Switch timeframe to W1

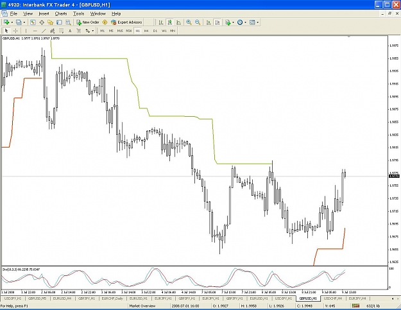pos(164,31)
